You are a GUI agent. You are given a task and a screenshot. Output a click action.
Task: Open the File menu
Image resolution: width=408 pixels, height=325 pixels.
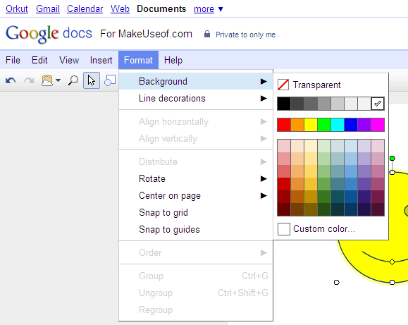(x=13, y=60)
